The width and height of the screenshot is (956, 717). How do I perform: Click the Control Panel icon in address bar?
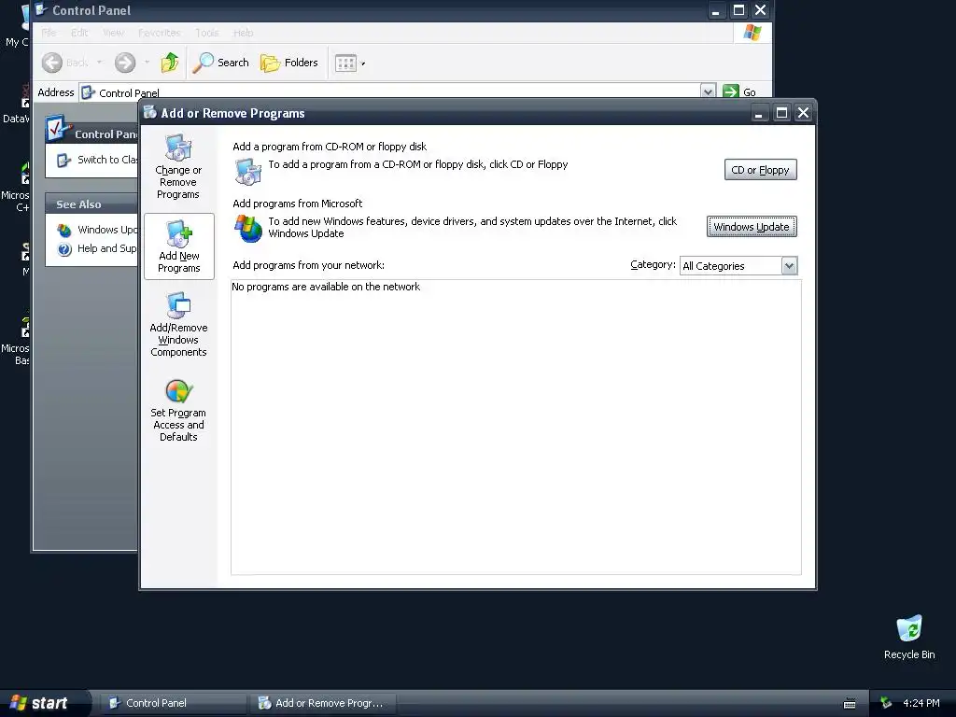click(x=89, y=92)
